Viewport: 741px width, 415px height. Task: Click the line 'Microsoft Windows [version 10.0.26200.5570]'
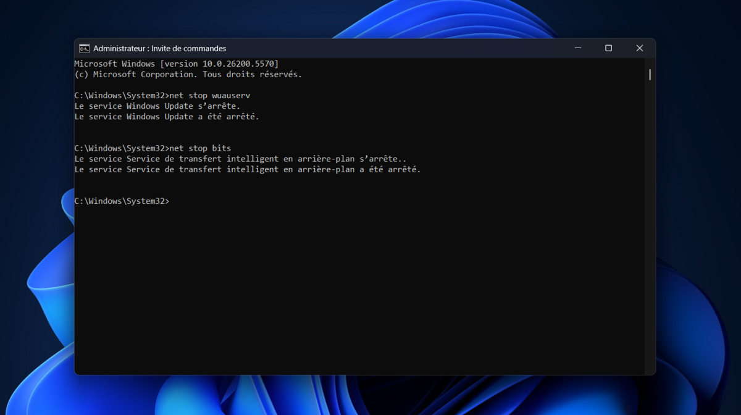tap(177, 64)
